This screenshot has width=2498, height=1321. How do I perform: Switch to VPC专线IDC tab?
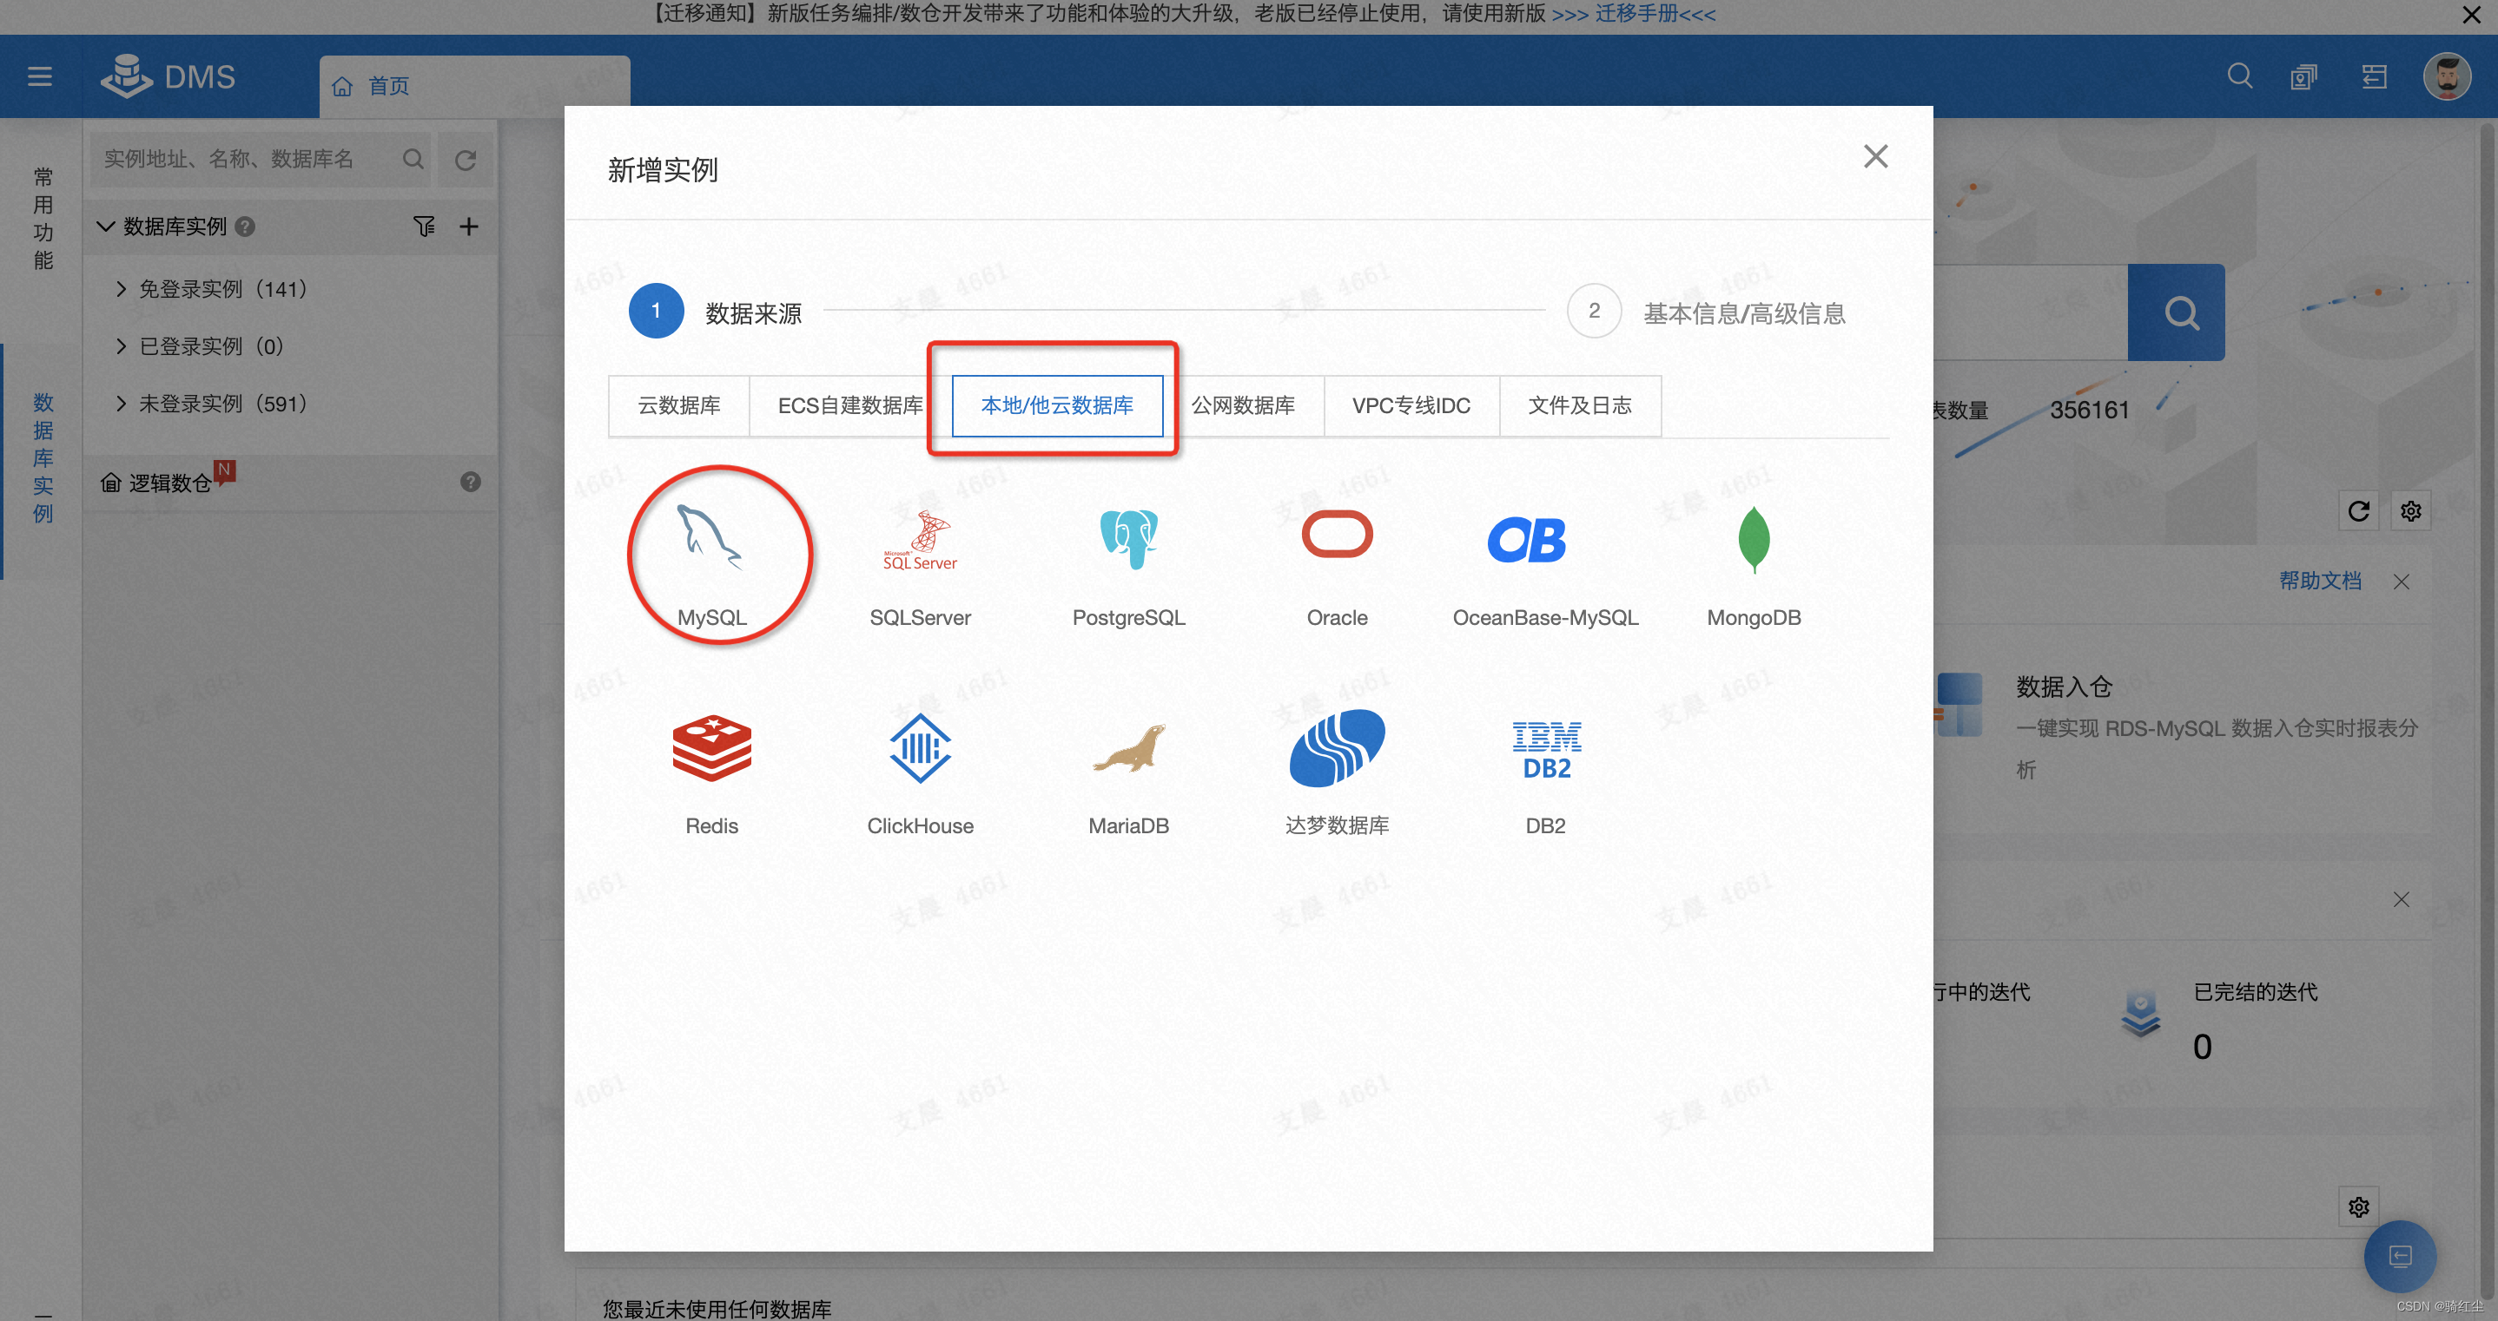point(1411,405)
